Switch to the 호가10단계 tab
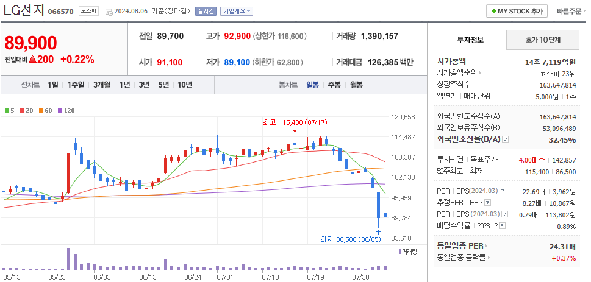This screenshot has width=591, height=282. (x=543, y=40)
